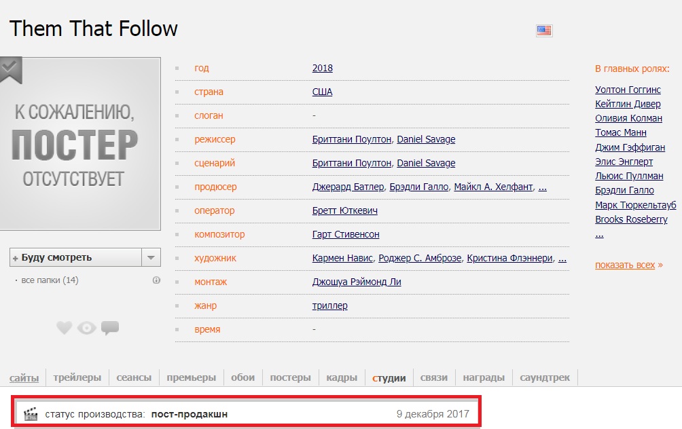
Task: Click the info icon beside все папки
Action: 156,280
